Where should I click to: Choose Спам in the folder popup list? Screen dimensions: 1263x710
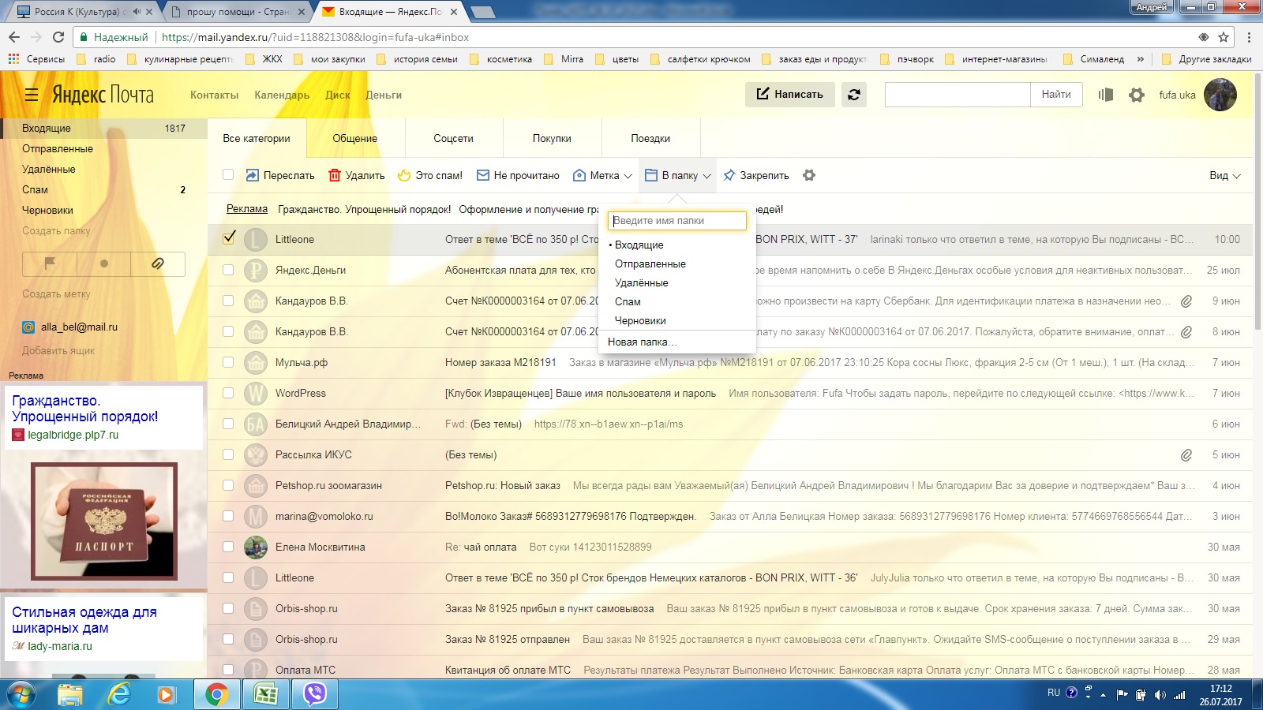(628, 301)
